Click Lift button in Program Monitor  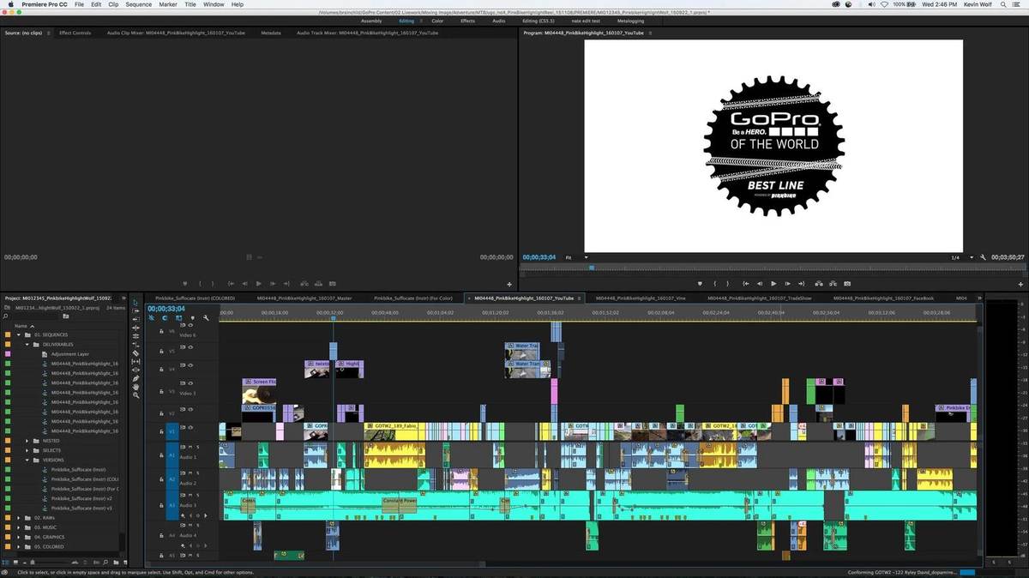tap(819, 284)
